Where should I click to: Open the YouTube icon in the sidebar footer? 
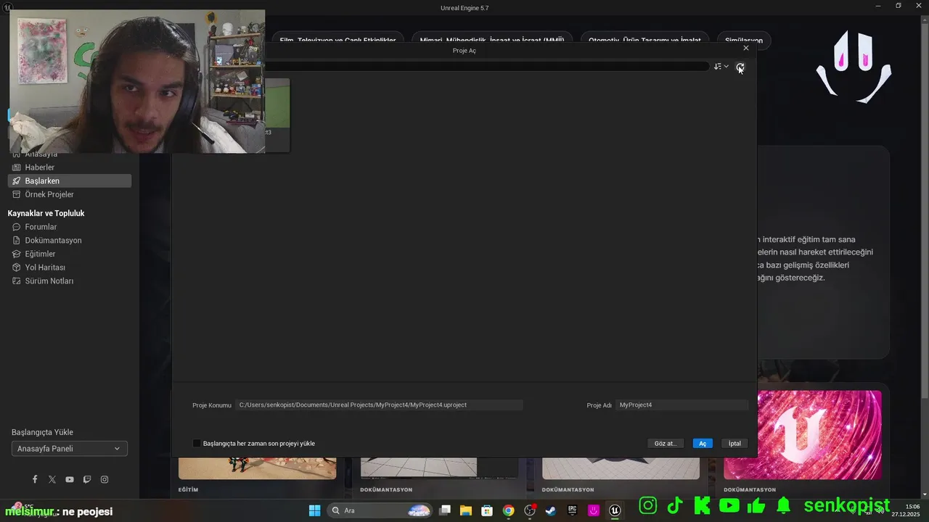tap(70, 479)
